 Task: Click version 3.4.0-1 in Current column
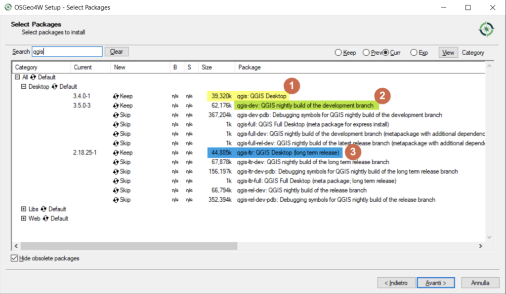(x=82, y=96)
